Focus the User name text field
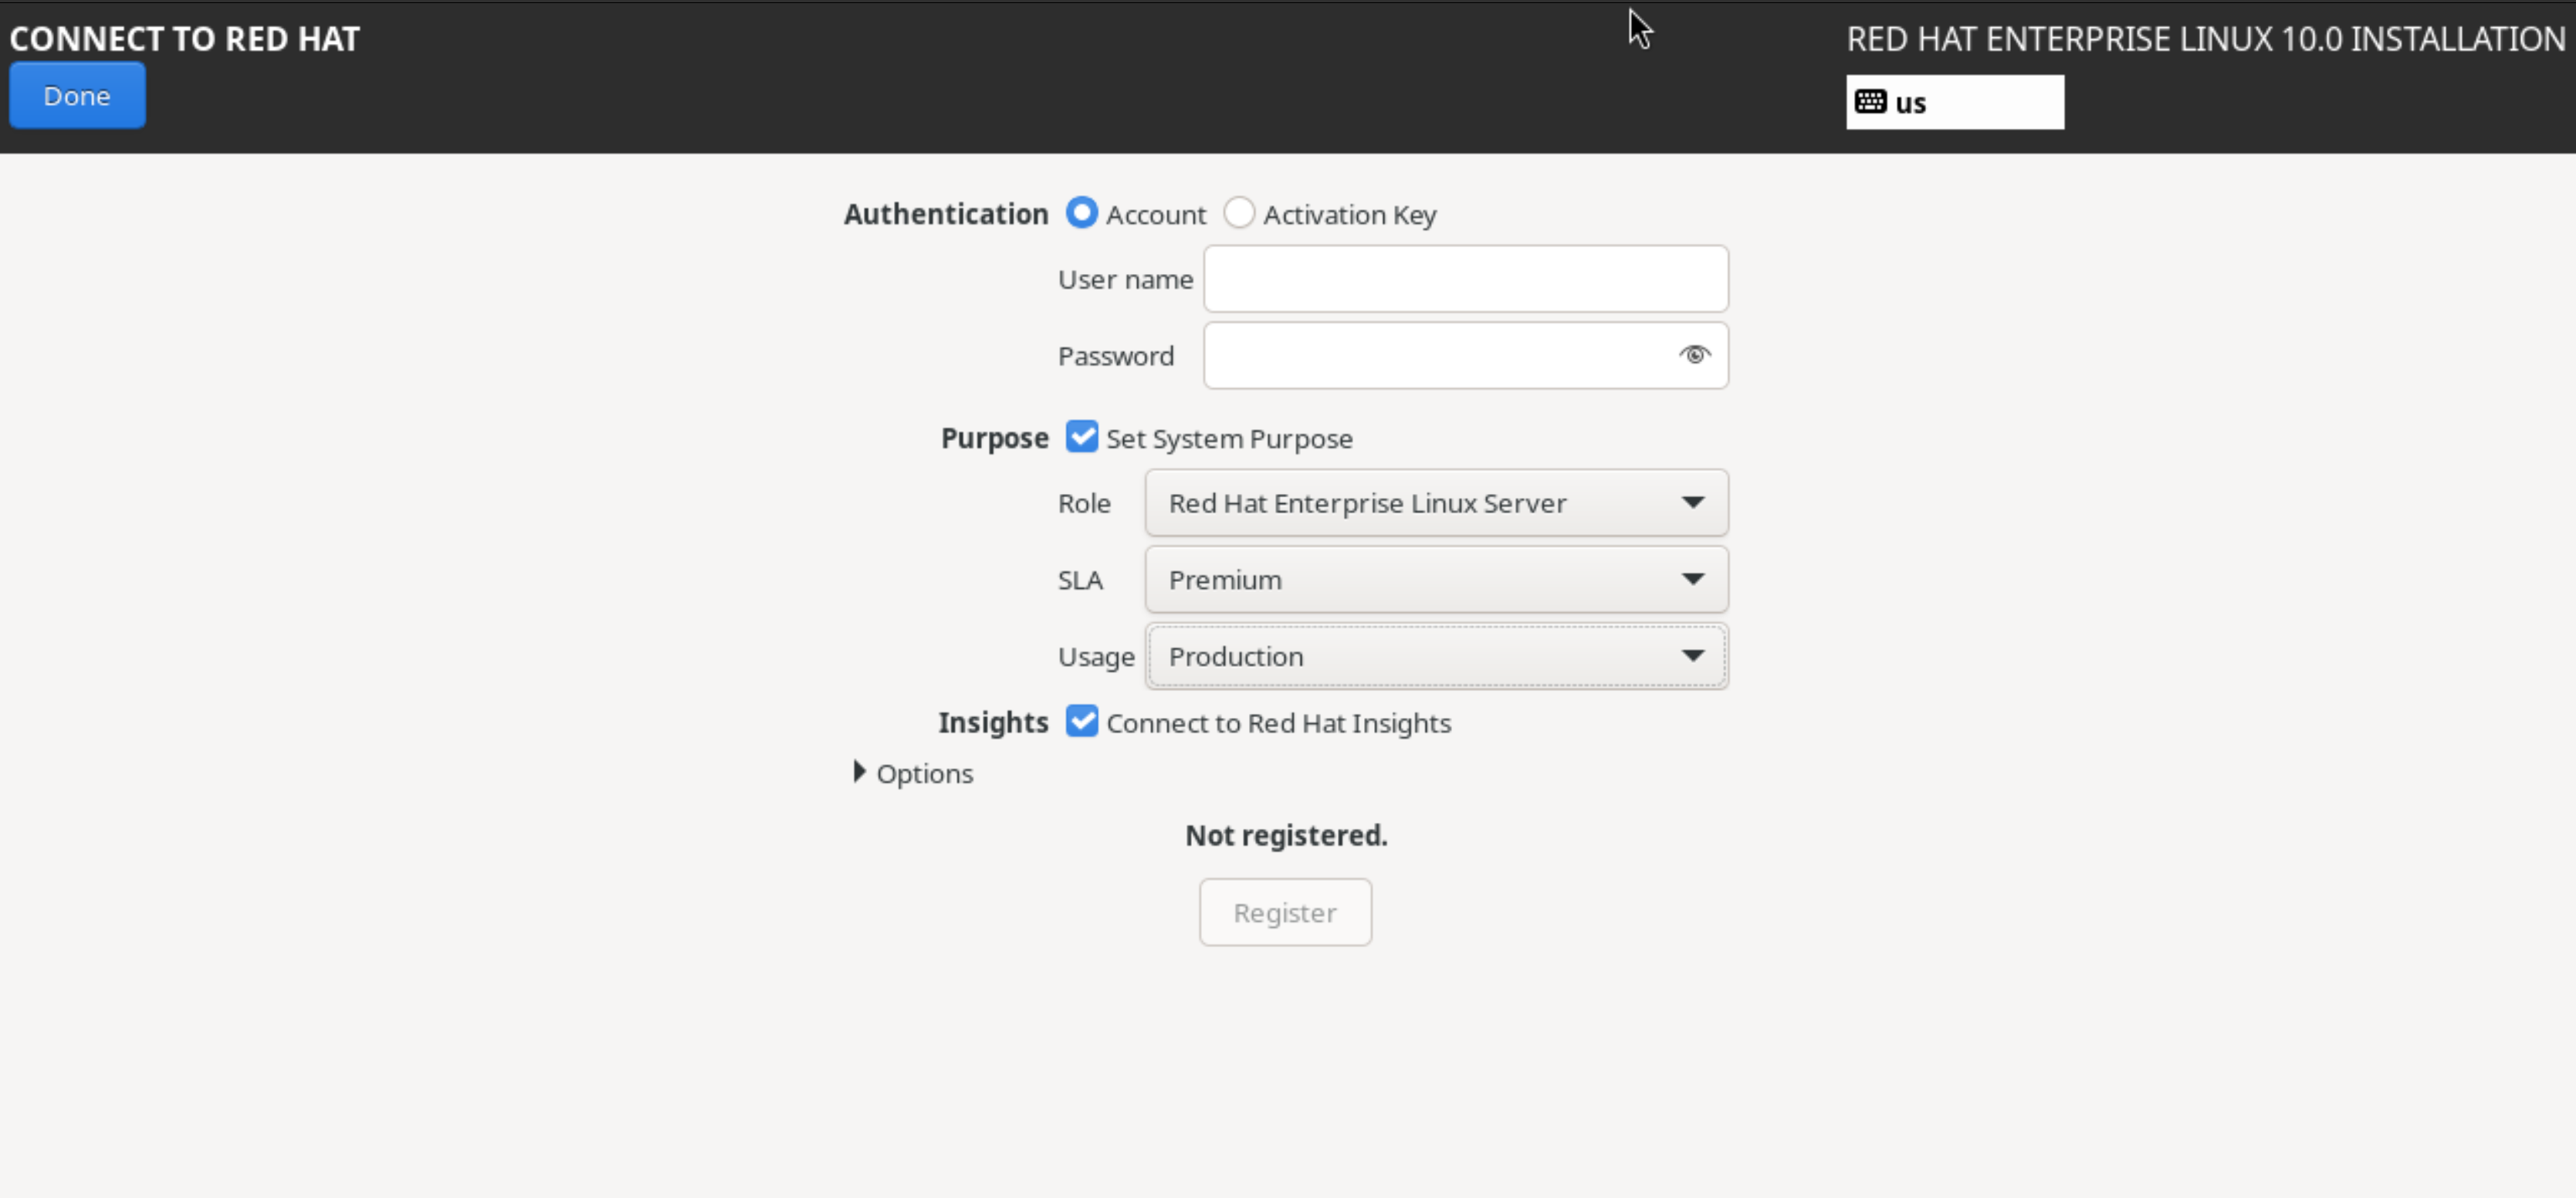The image size is (2576, 1198). coord(1465,279)
